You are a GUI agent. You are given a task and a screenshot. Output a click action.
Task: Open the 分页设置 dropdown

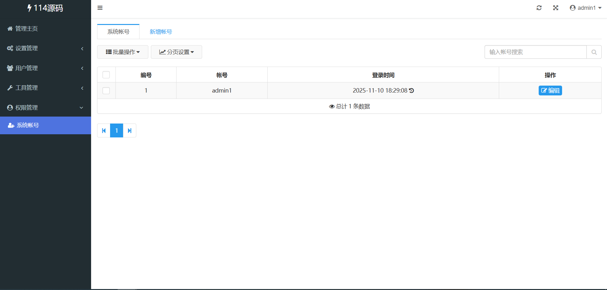[x=177, y=52]
